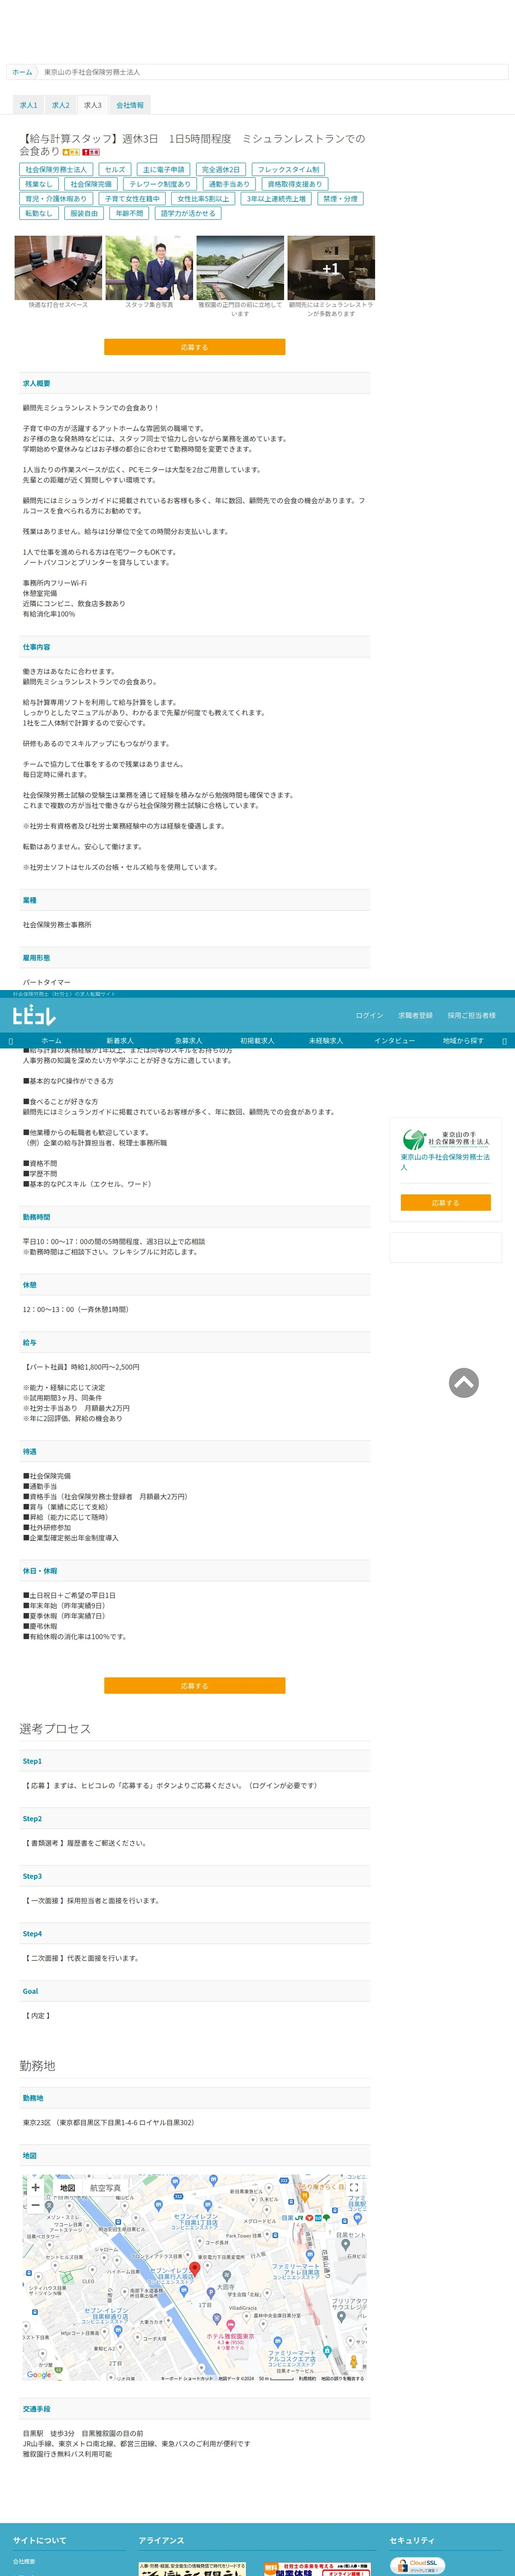Open the 語学力が活かせる tag
This screenshot has height=2576, width=515.
tap(188, 213)
